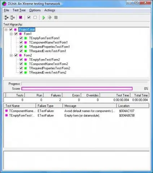Image resolution: width=153 pixels, height=173 pixels.
Task: Click the Select Failed tests purple icon
Action: pos(21,17)
